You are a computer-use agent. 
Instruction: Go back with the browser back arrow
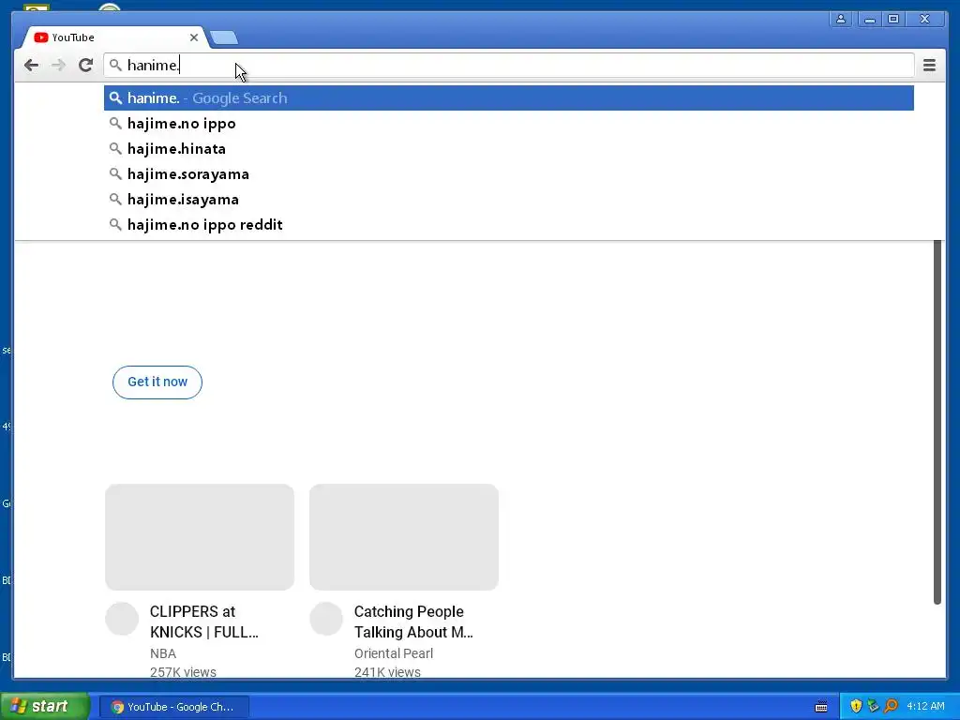[31, 65]
